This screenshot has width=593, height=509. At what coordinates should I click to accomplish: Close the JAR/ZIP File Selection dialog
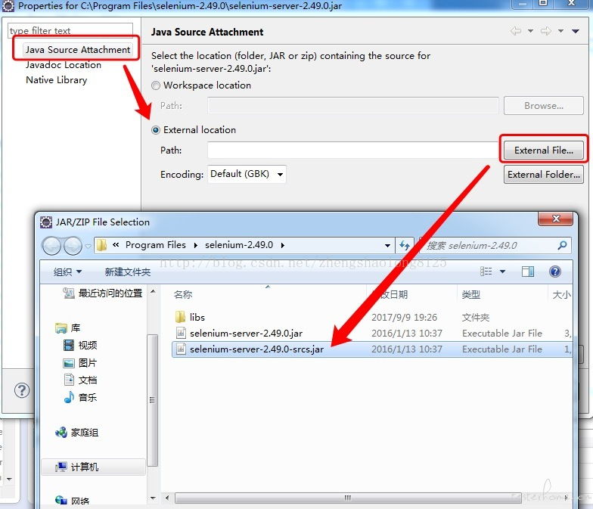pos(556,219)
